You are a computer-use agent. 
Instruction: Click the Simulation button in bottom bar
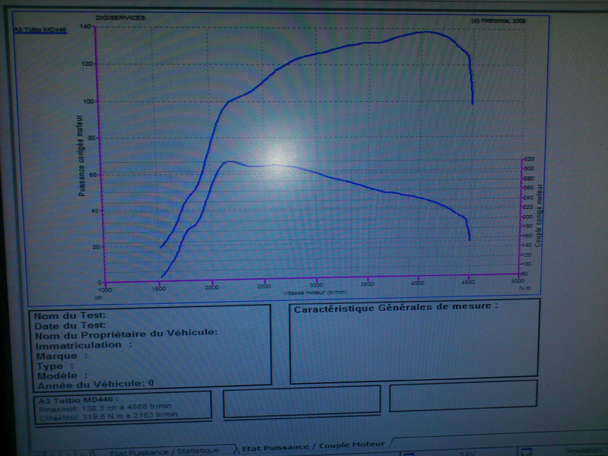pyautogui.click(x=583, y=451)
